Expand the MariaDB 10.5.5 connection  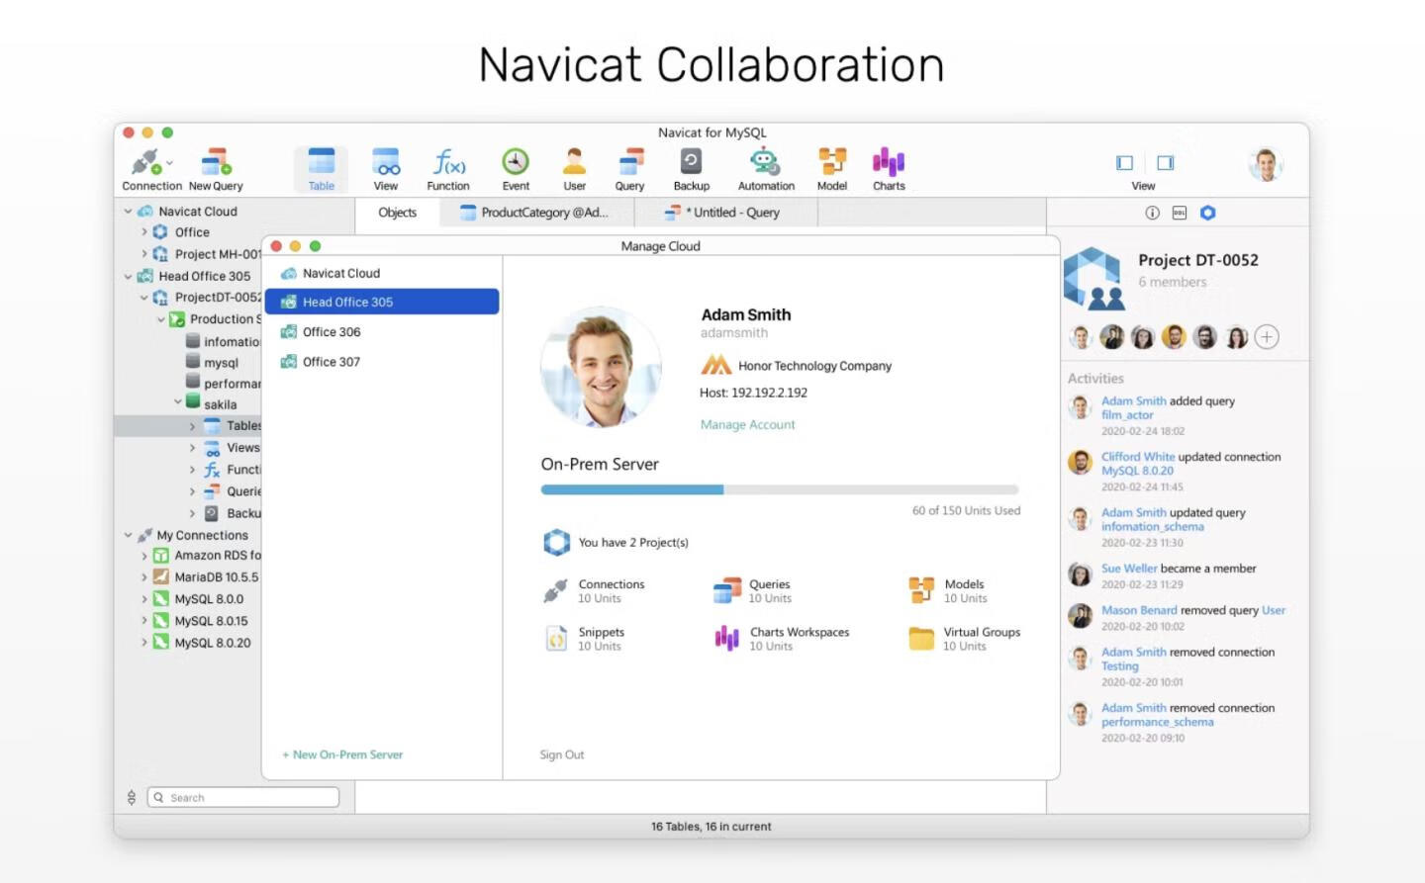(143, 577)
